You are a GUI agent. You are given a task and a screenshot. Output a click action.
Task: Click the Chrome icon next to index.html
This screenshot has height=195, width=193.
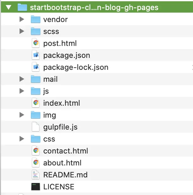point(36,103)
